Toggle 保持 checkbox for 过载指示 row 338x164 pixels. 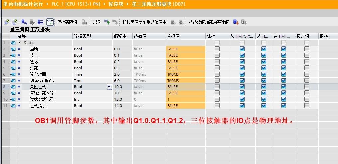point(217,106)
